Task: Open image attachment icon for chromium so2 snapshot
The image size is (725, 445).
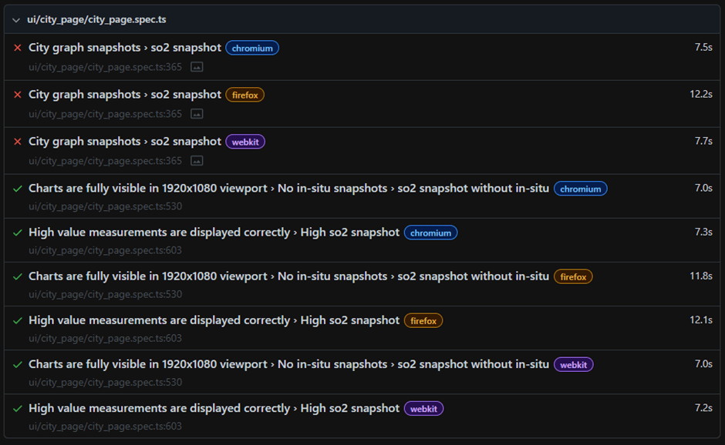Action: (x=197, y=67)
